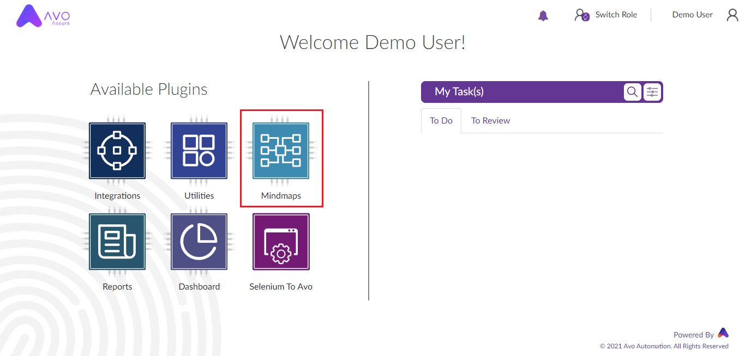Screen dimensions: 745x356
Task: Click the Welcome Demo User! heading
Action: [x=372, y=42]
